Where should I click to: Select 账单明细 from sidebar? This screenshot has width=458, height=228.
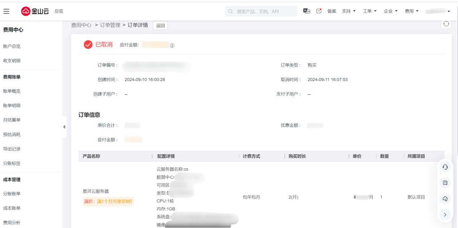12,106
